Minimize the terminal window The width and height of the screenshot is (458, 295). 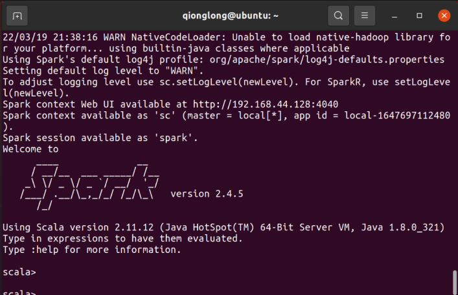tap(395, 16)
